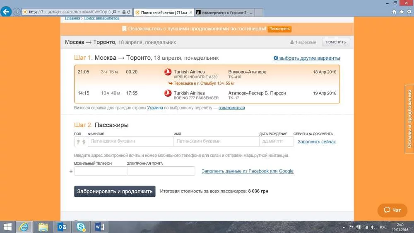This screenshot has height=233, width=414.
Task: Switch to the 'Поиск авиабилетов | 711.ua' tab
Action: click(164, 12)
